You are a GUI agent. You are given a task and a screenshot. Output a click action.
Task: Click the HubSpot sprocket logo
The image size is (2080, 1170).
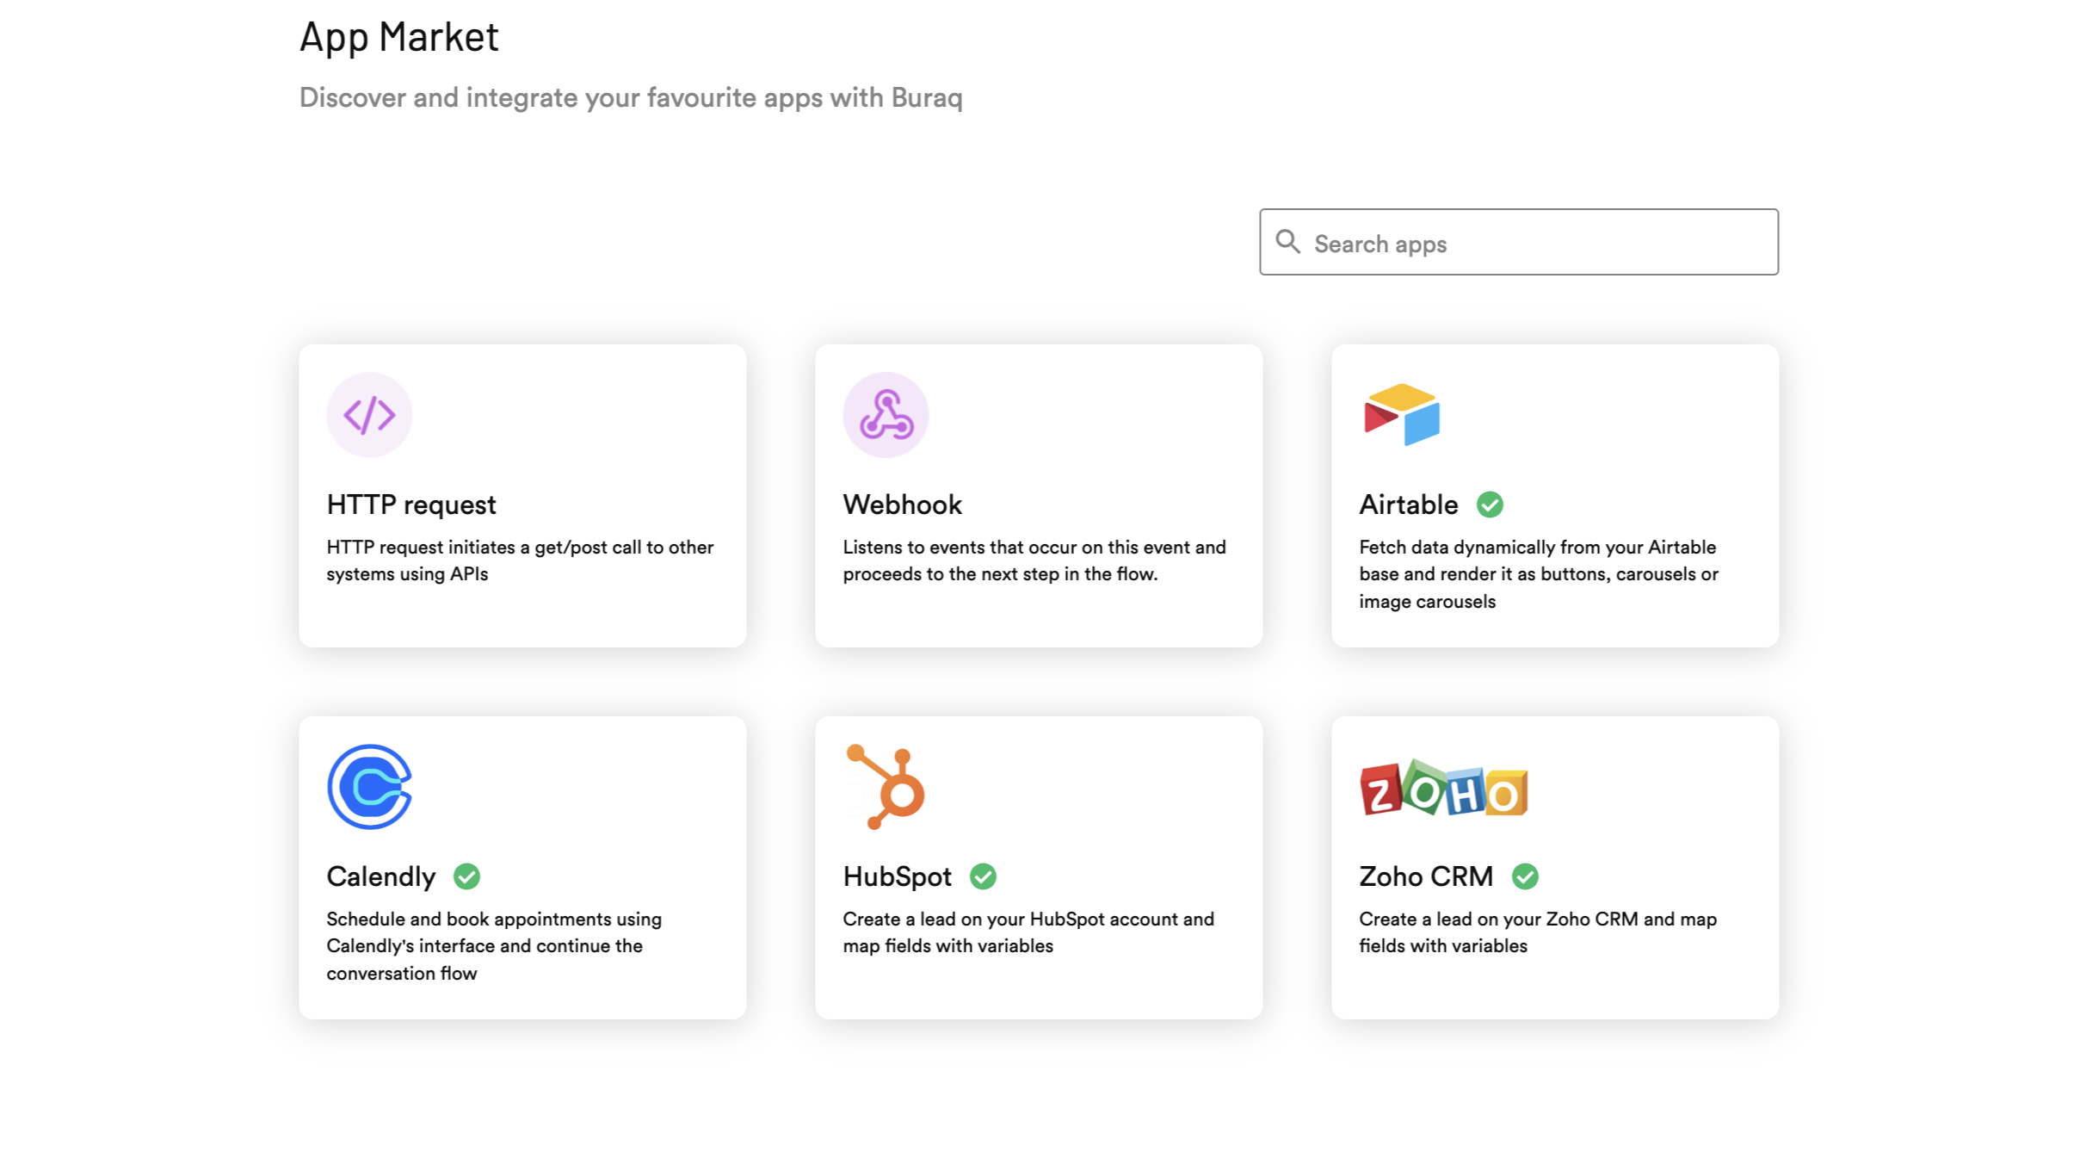pyautogui.click(x=886, y=787)
